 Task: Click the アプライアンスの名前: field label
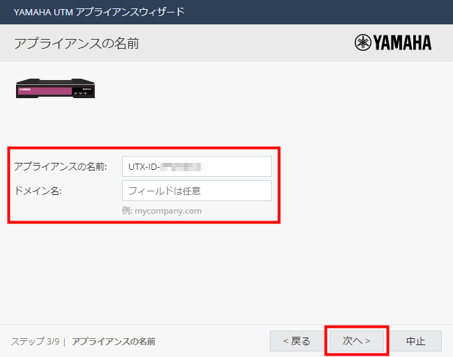[x=61, y=167]
